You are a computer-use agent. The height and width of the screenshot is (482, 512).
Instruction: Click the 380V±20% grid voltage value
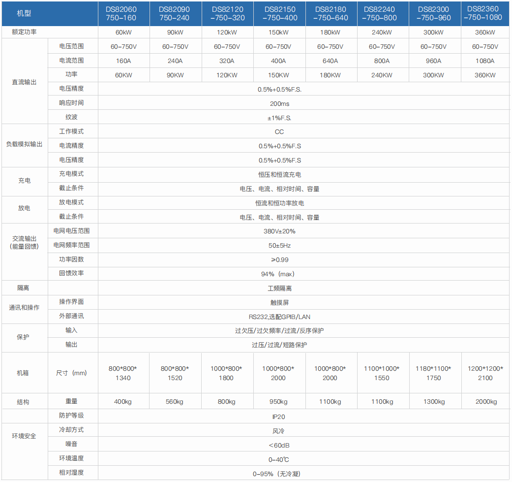point(279,231)
